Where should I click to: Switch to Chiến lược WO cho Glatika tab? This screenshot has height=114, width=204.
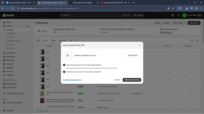(84, 3)
